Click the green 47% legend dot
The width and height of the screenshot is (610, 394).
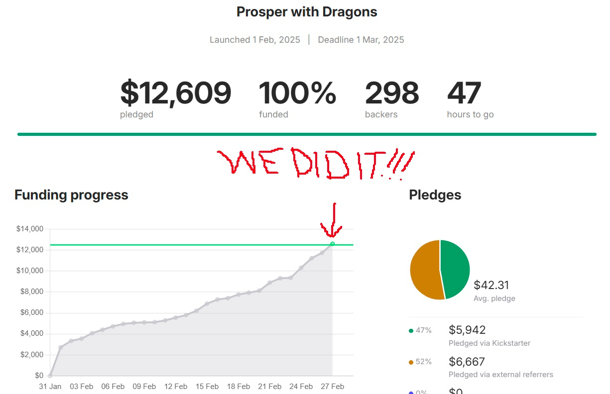411,330
